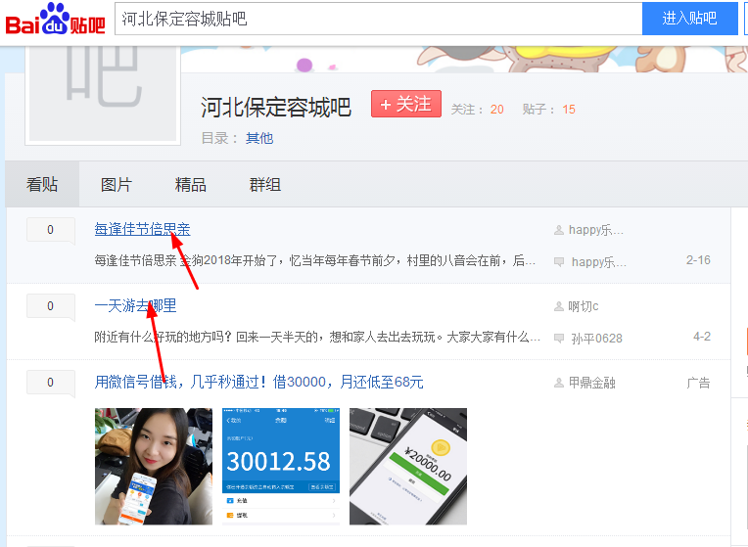Click the person icon beside 甲鼎金融
The height and width of the screenshot is (547, 748).
point(559,383)
